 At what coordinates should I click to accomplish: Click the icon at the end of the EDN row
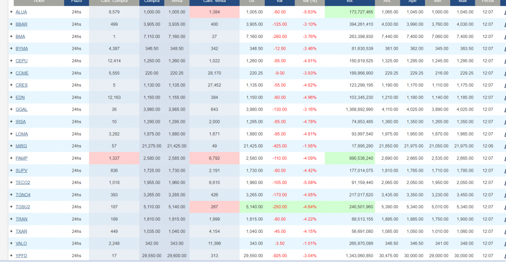[504, 97]
